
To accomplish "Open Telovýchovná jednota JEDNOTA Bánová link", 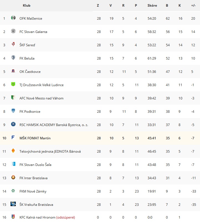I will point(50,152).
